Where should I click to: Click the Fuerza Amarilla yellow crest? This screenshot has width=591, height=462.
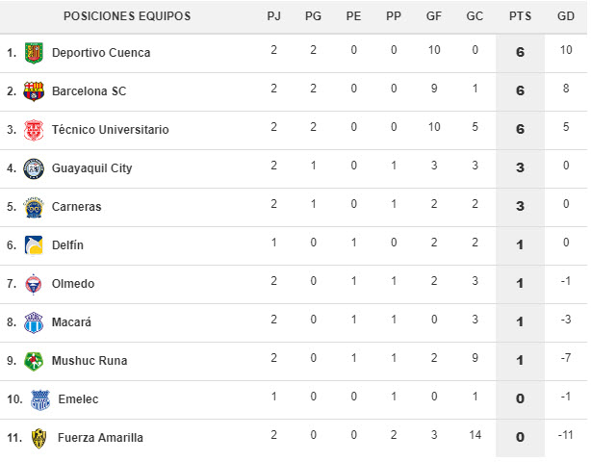tap(39, 438)
